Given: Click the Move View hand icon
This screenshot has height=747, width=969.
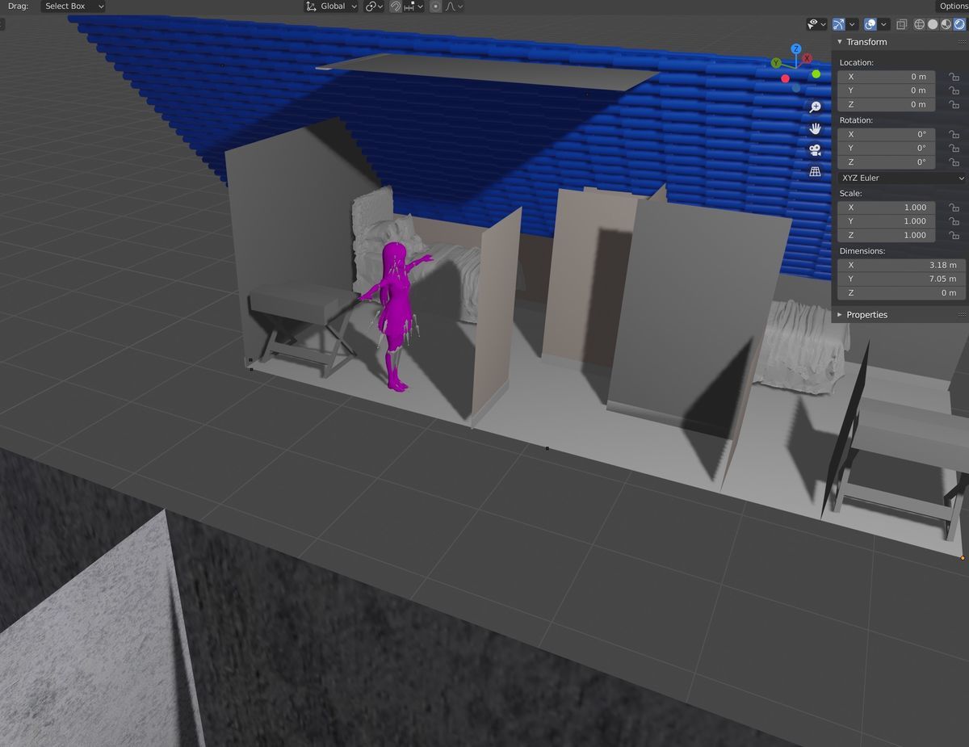Looking at the screenshot, I should (x=815, y=128).
